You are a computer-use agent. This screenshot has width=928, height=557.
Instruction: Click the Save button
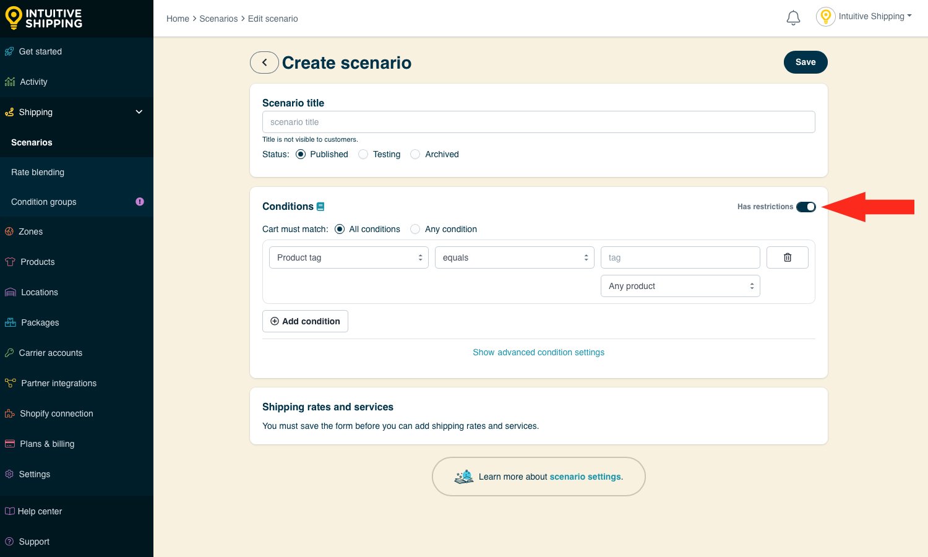coord(806,62)
